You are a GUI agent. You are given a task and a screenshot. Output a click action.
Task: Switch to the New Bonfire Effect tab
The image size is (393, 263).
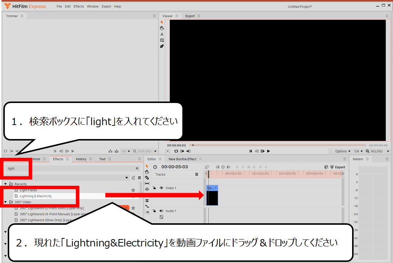click(182, 159)
